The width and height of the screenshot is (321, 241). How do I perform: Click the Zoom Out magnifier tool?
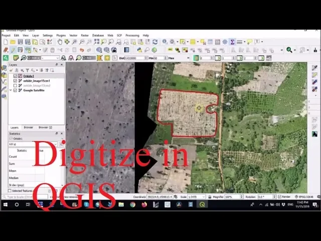pos(82,42)
